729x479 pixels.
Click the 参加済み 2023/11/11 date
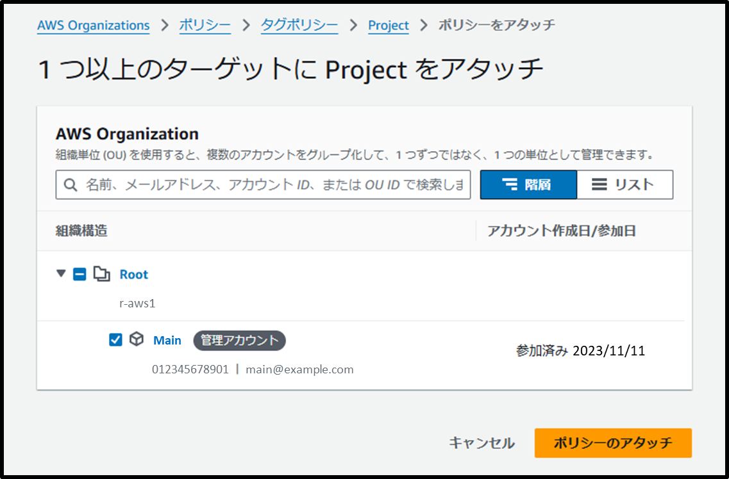coord(581,351)
